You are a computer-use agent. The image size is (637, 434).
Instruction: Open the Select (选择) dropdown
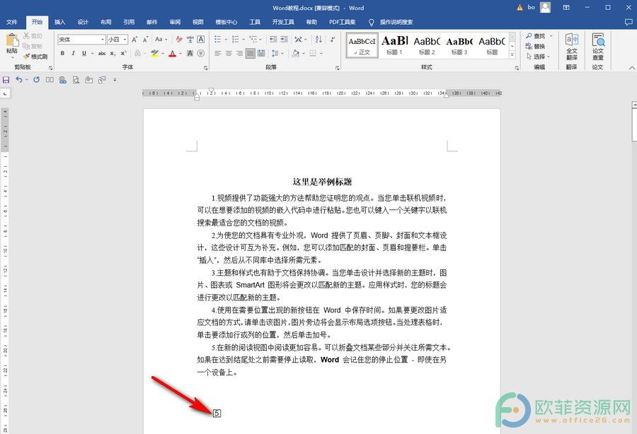[539, 57]
